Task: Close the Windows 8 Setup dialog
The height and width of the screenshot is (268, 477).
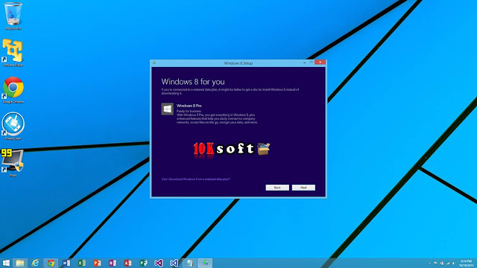Action: tap(320, 63)
